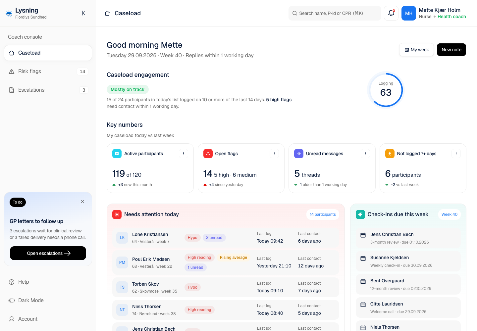Open Active participants card options menu

coord(184,154)
